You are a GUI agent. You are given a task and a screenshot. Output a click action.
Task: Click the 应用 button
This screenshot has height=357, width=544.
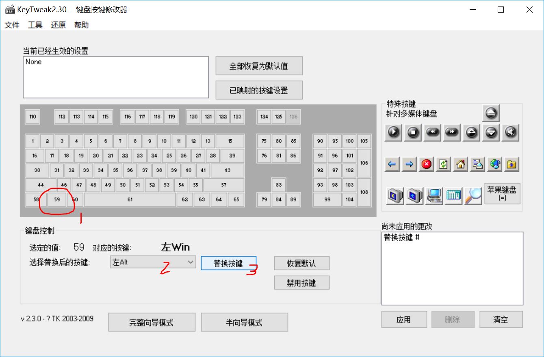pyautogui.click(x=404, y=320)
